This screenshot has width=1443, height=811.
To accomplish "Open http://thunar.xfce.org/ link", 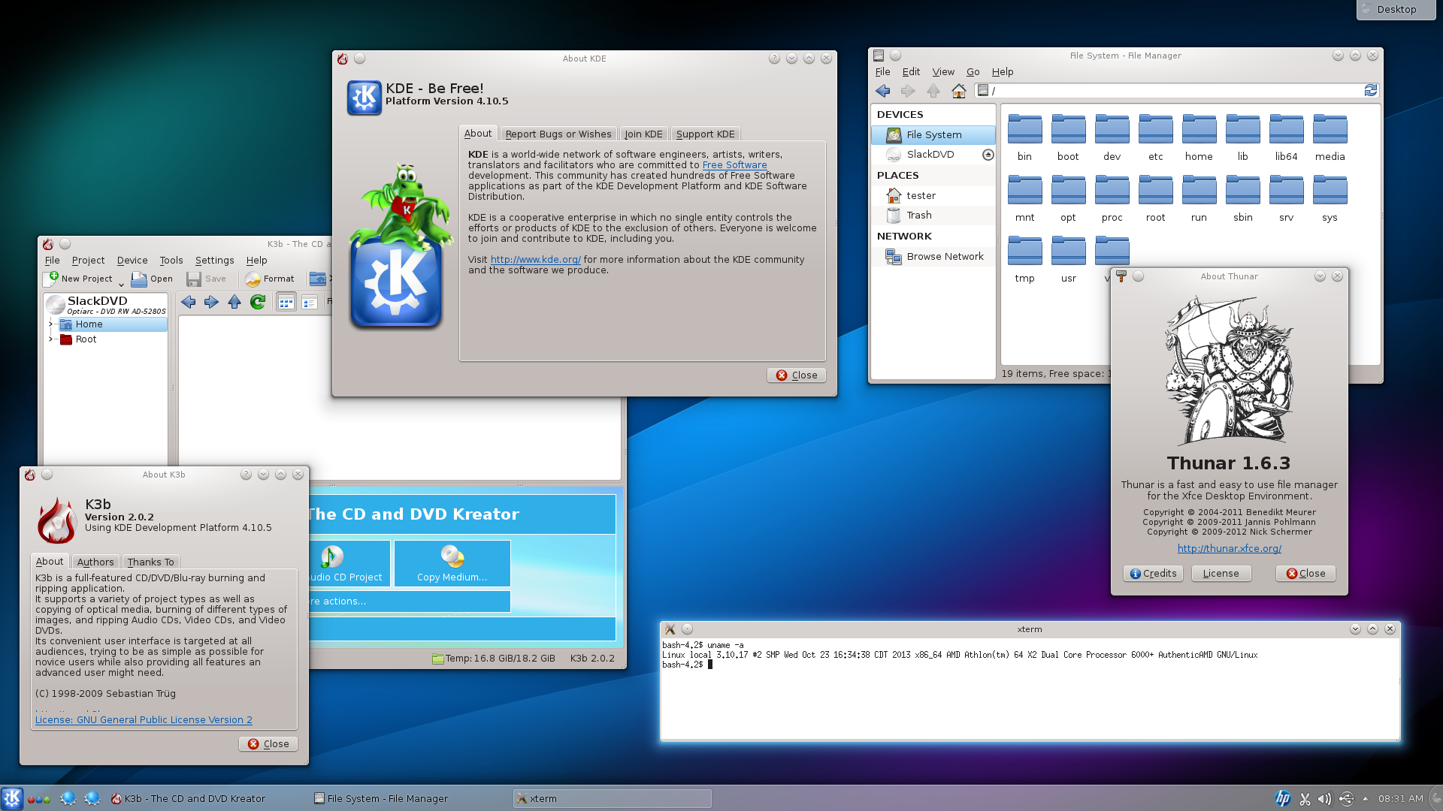I will click(x=1230, y=549).
